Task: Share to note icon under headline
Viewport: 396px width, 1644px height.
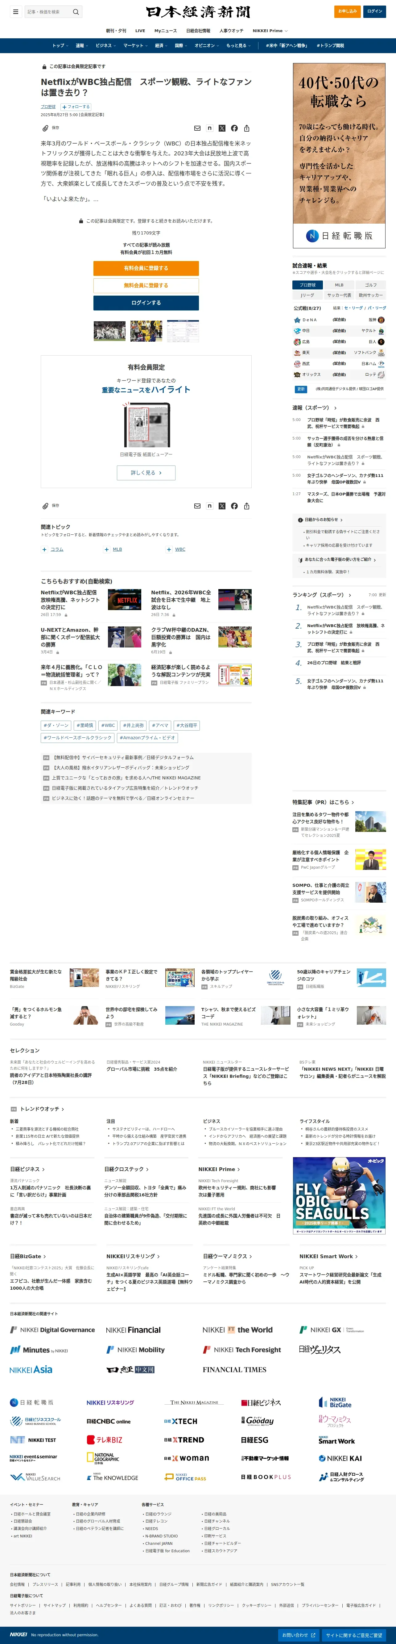Action: 209,128
